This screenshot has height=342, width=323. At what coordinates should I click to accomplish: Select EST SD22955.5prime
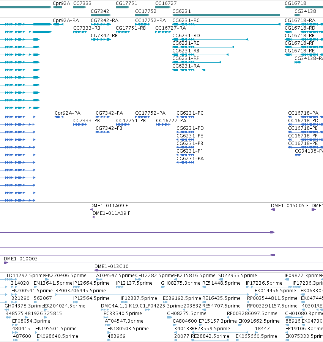[238, 276]
